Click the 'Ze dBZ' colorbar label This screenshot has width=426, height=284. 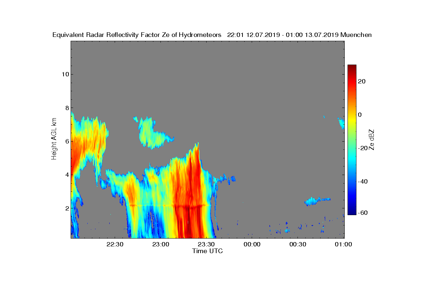point(372,140)
